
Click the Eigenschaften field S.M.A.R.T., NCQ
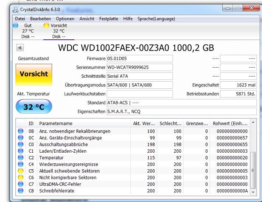tap(182, 111)
